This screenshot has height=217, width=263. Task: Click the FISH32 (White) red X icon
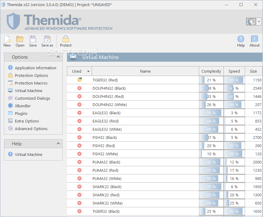(x=79, y=154)
